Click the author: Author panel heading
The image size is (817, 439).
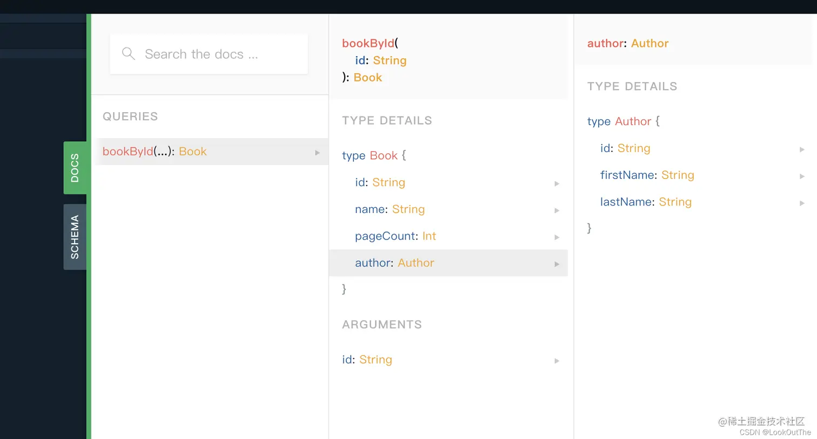(x=628, y=43)
